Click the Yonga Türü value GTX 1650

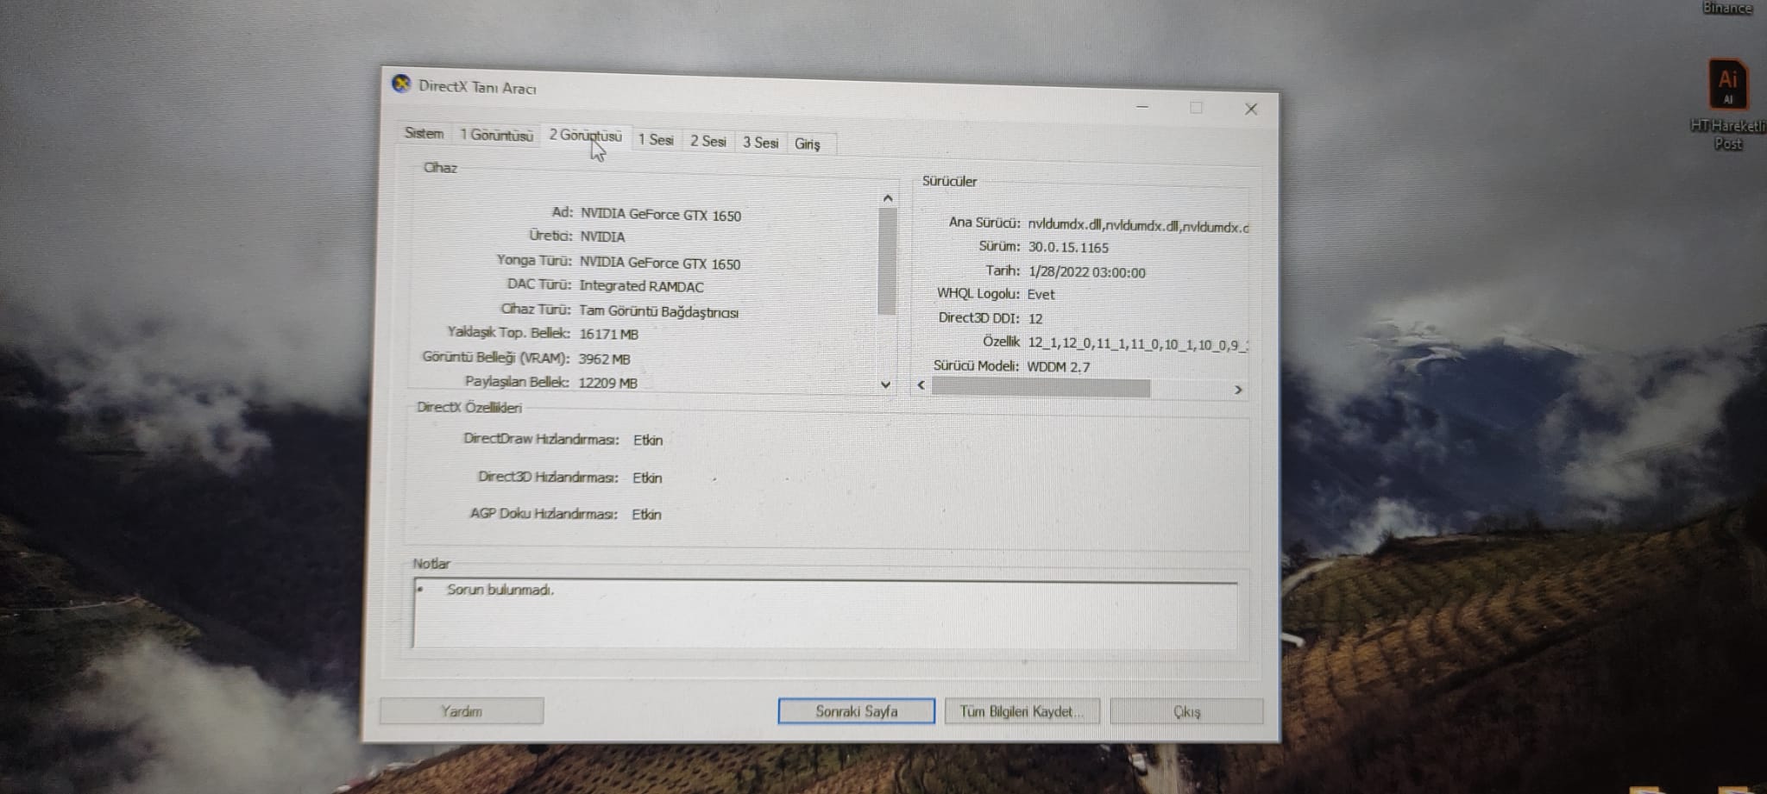point(660,263)
